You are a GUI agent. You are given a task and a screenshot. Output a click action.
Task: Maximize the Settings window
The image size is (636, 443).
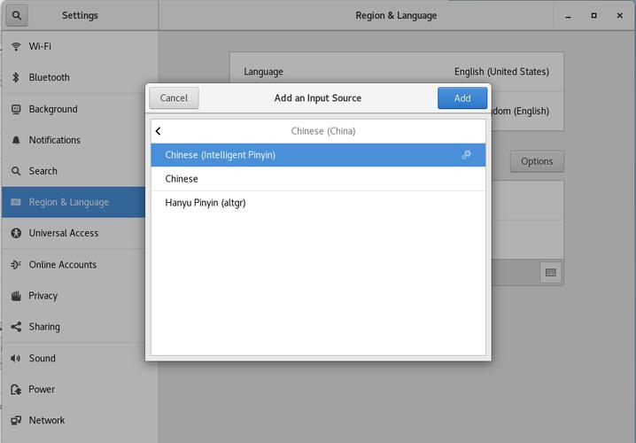[593, 15]
